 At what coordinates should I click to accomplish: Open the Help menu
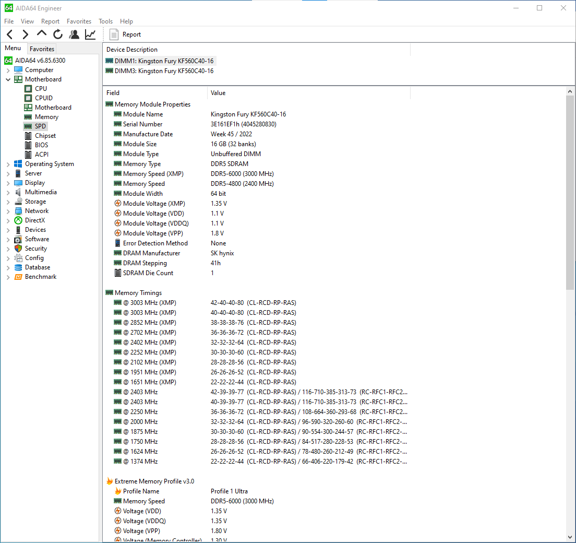[x=126, y=21]
